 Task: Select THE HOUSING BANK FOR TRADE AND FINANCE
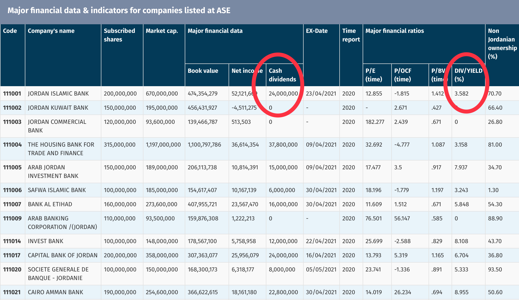61,149
